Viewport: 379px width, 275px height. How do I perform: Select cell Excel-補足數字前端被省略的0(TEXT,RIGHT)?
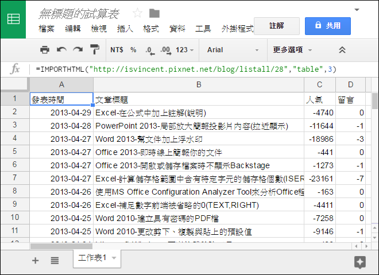tap(199, 205)
